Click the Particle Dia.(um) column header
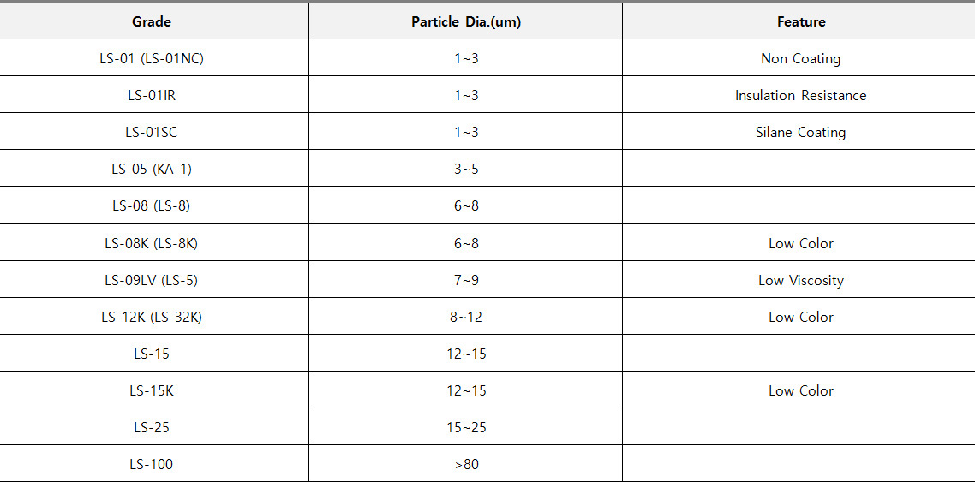Viewport: 975px width, 482px height. coord(466,22)
